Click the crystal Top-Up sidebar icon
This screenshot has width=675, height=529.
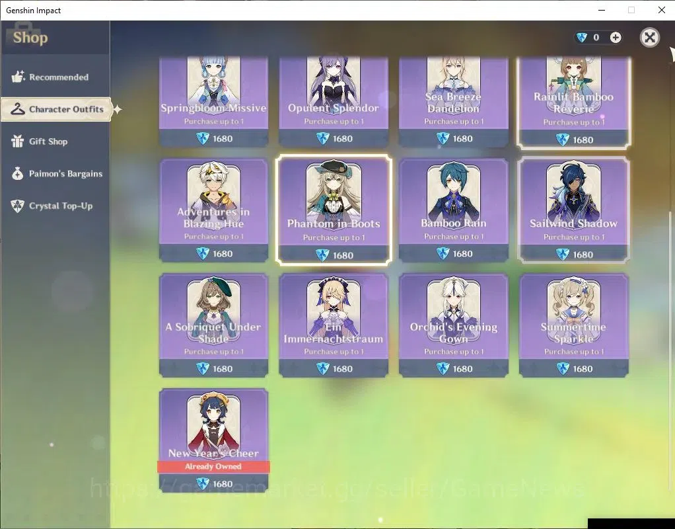[x=18, y=206]
